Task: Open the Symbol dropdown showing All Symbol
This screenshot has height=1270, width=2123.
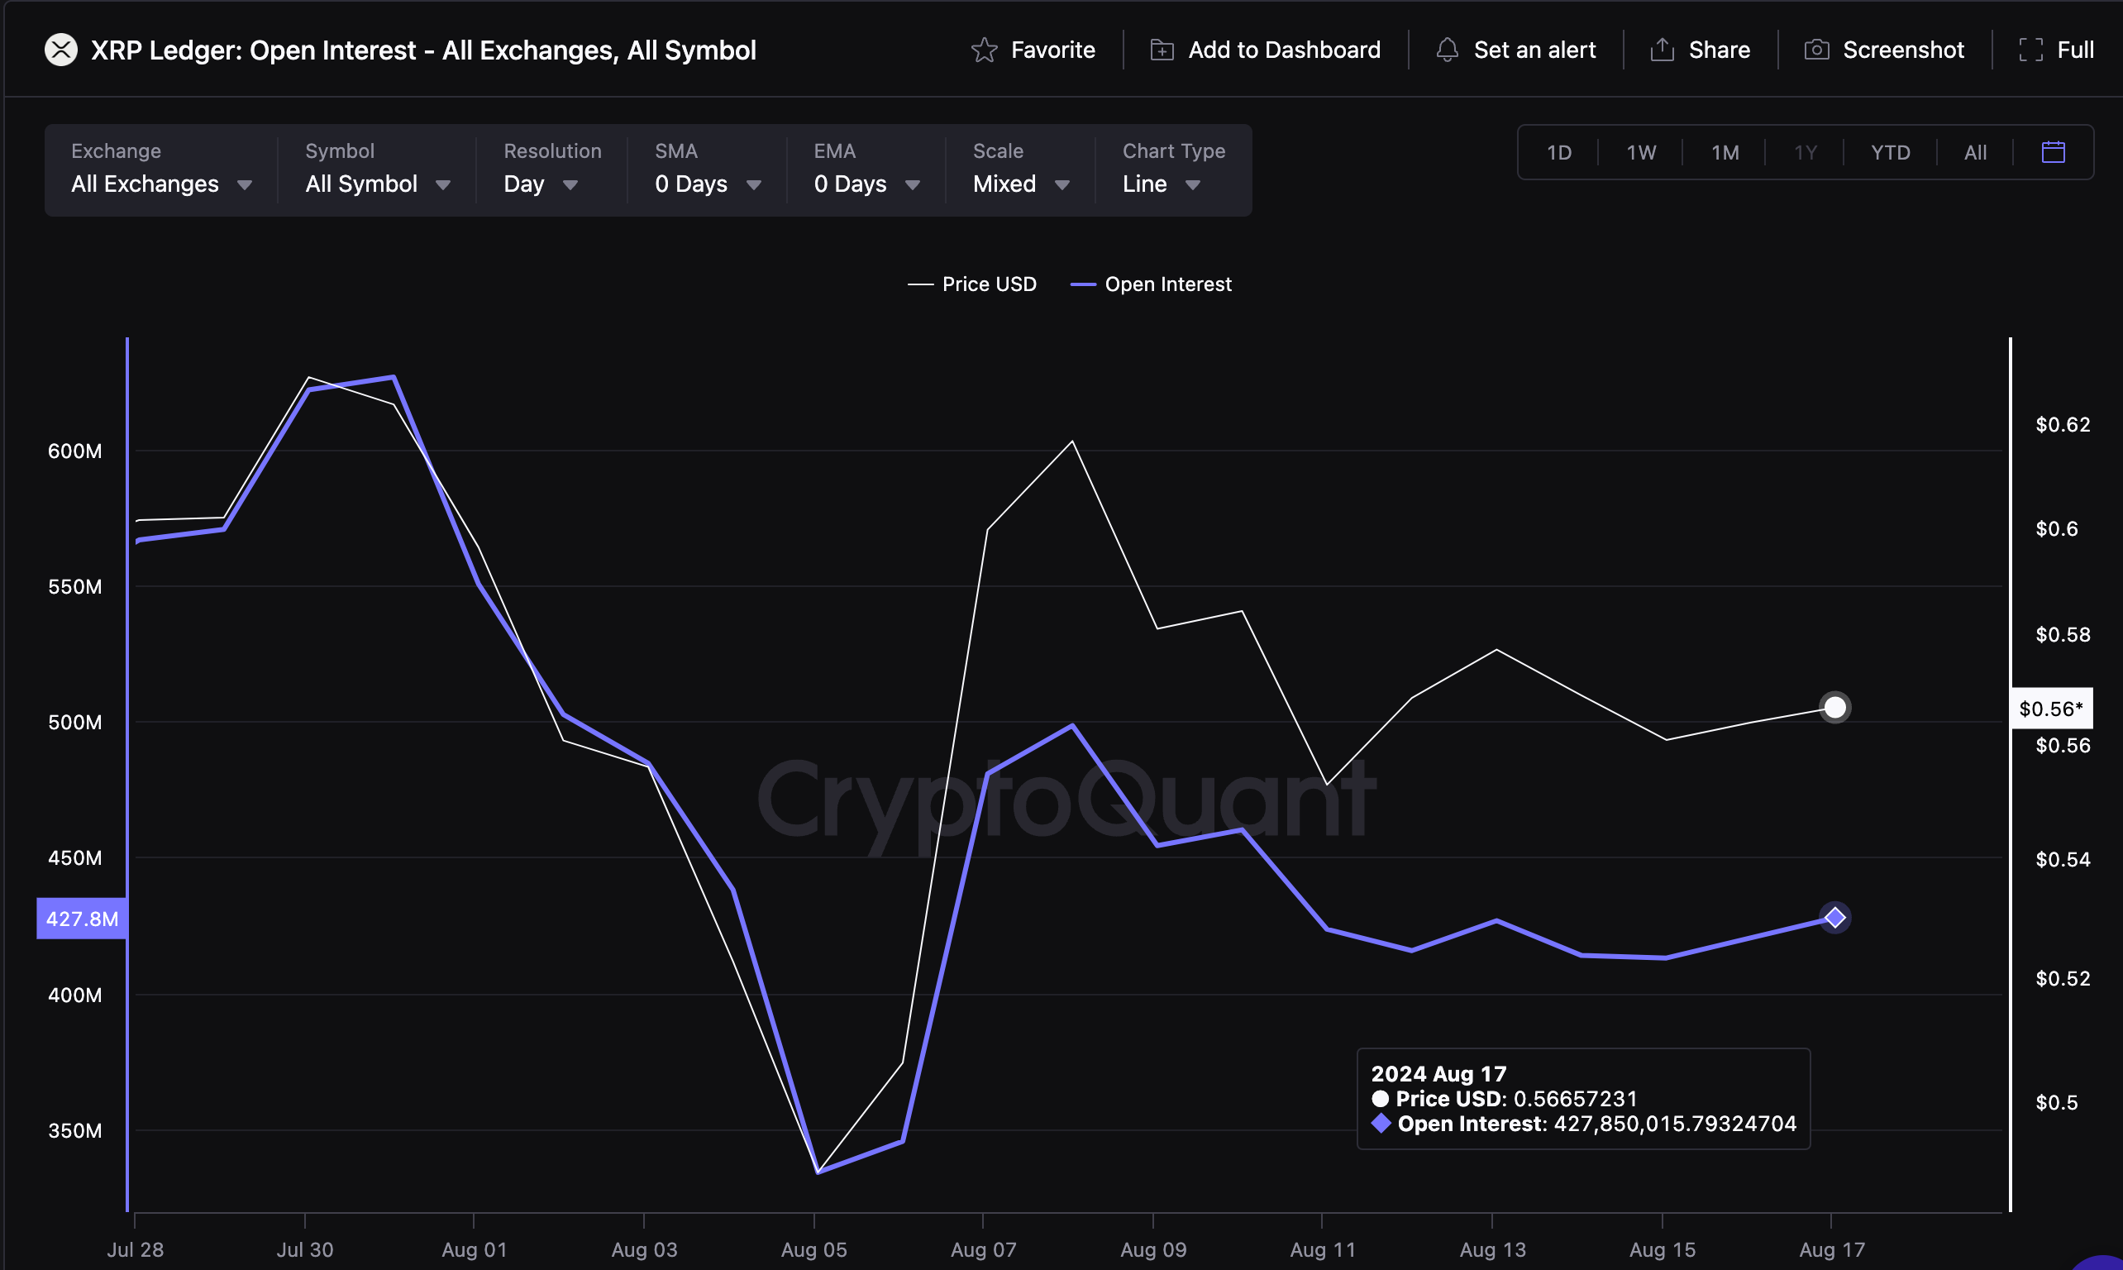Action: 377,170
